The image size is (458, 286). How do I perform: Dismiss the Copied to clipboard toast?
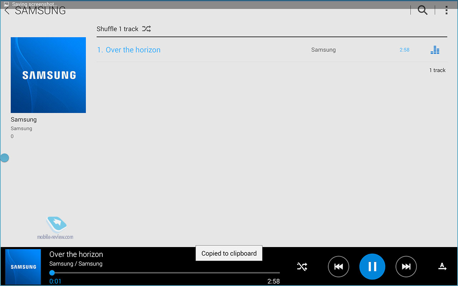coord(229,253)
